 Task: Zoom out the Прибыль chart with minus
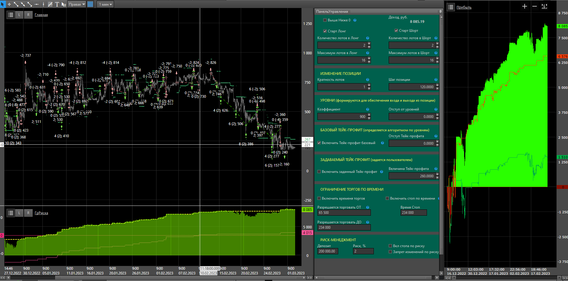point(535,6)
